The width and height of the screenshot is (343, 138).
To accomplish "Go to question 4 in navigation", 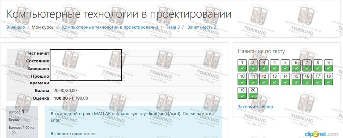I will (275, 65).
